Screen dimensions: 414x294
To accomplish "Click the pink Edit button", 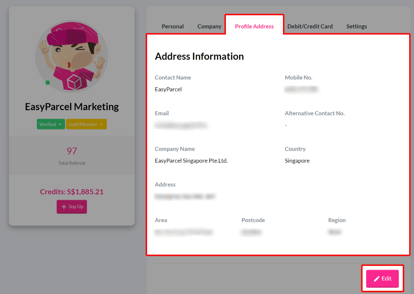I will tap(382, 278).
